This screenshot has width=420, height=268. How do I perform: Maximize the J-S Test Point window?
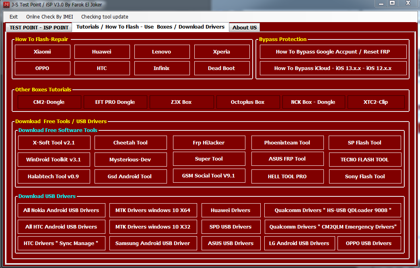[x=392, y=4]
